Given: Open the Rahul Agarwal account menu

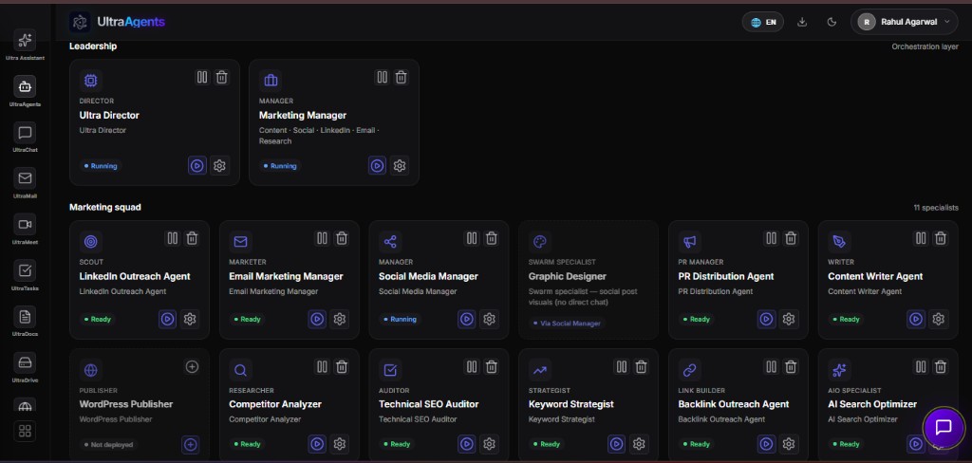Looking at the screenshot, I should (905, 23).
